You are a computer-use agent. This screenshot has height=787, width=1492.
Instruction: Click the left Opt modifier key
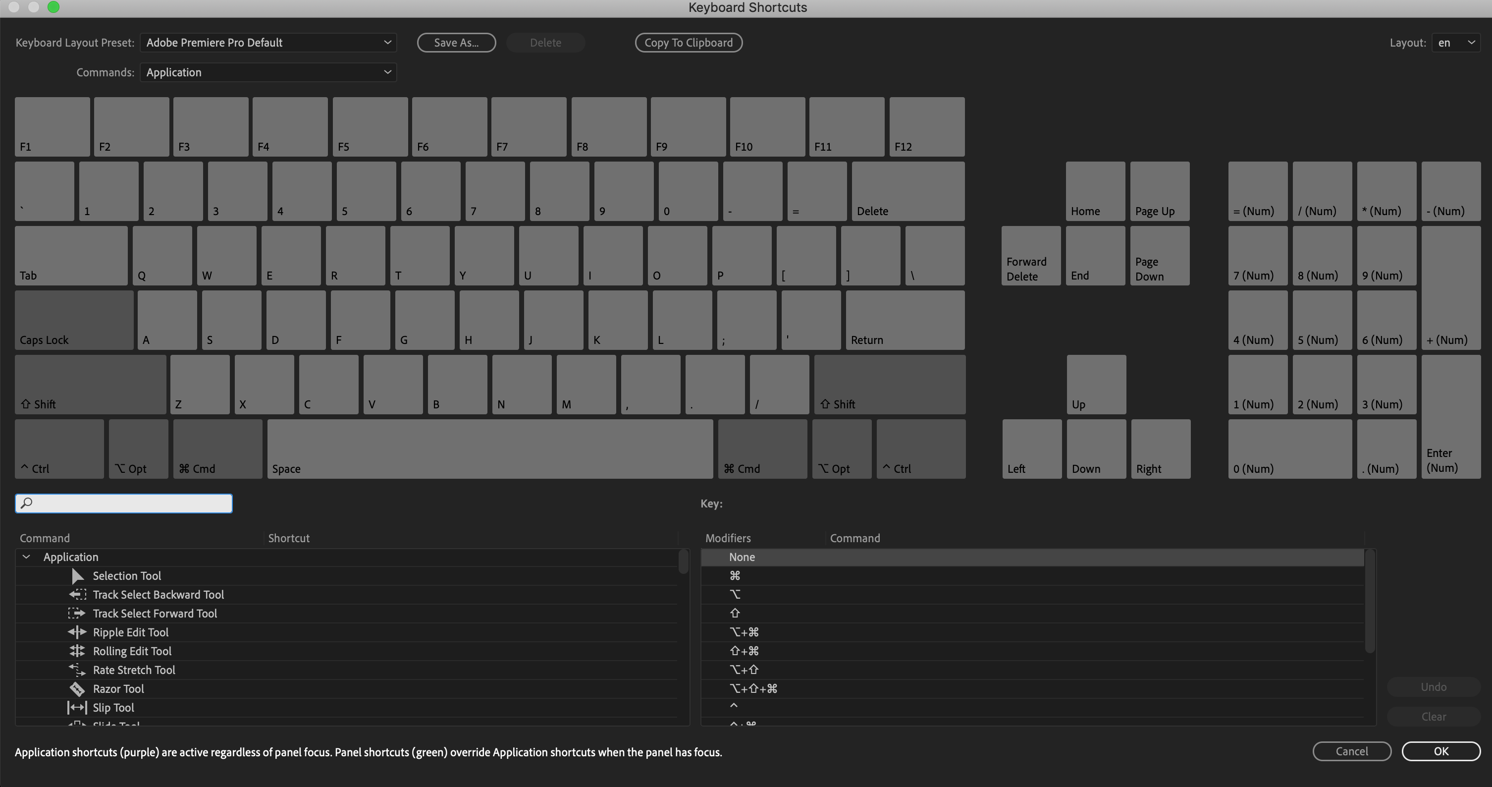138,449
